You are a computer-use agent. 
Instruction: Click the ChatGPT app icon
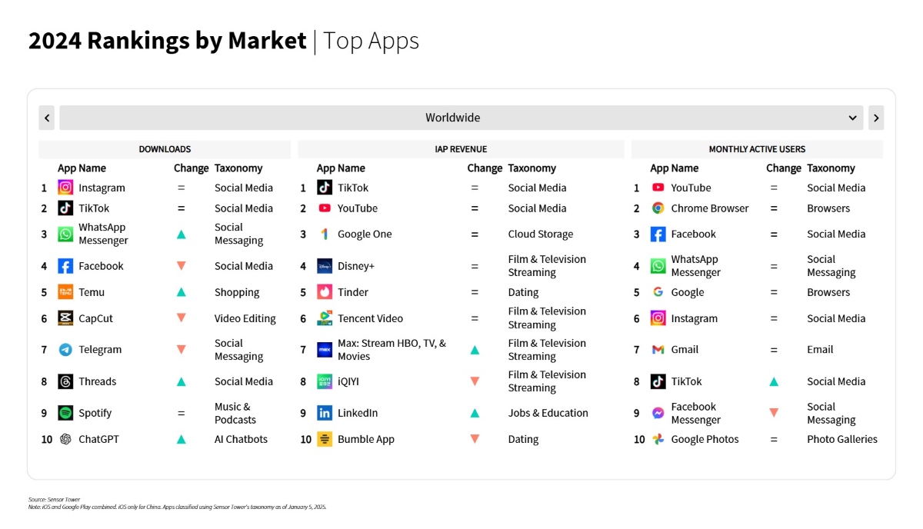pyautogui.click(x=65, y=439)
